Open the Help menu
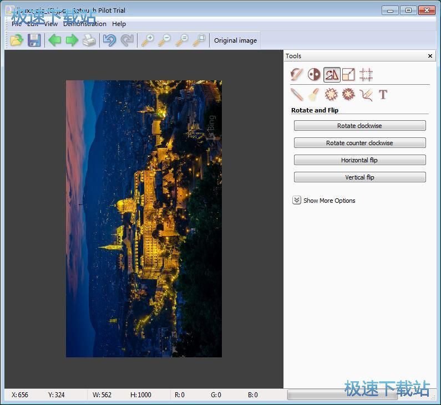 pyautogui.click(x=119, y=24)
